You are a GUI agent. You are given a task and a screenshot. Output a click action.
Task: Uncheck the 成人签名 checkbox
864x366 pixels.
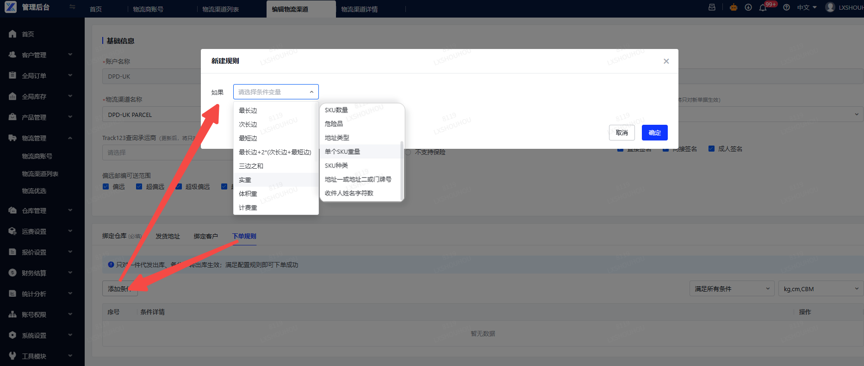click(711, 149)
